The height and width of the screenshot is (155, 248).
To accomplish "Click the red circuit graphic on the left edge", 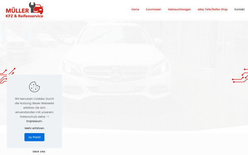I will coord(7,76).
